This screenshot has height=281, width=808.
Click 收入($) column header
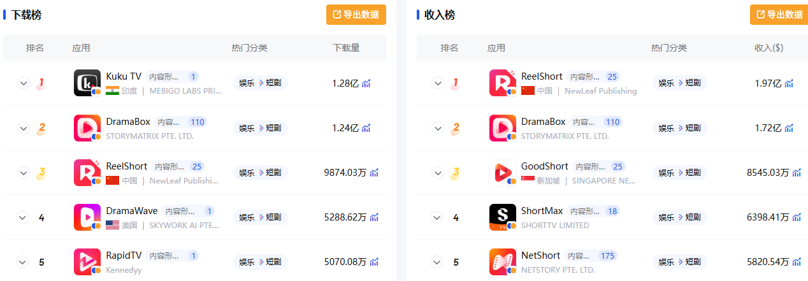[x=768, y=48]
